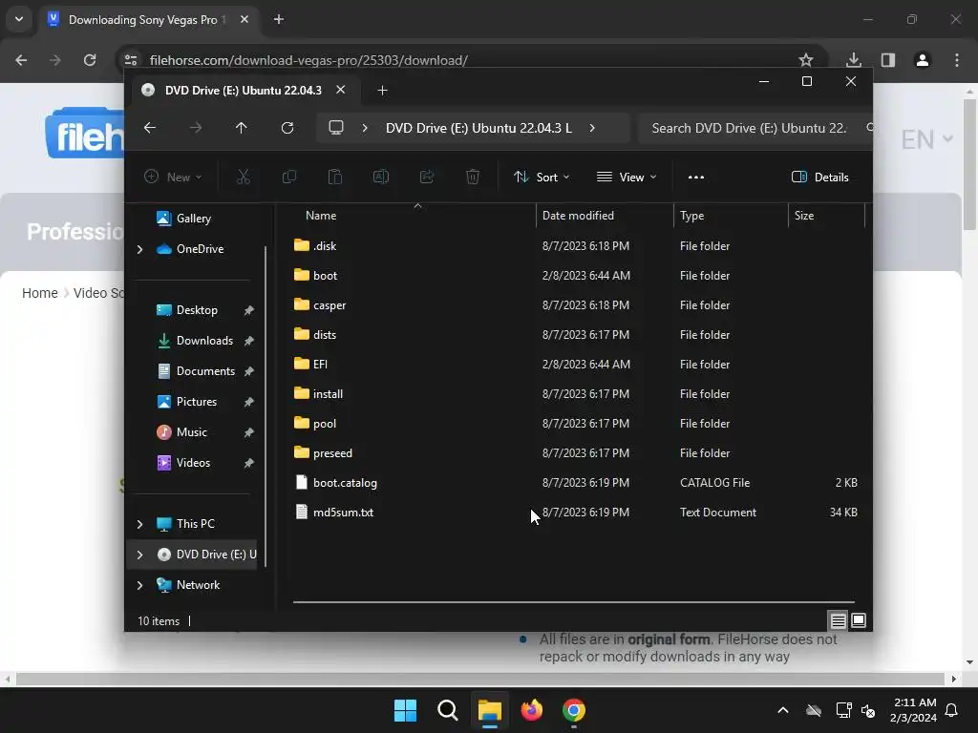Open Gallery in the navigation pane
Viewport: 978px width, 733px height.
tap(193, 219)
